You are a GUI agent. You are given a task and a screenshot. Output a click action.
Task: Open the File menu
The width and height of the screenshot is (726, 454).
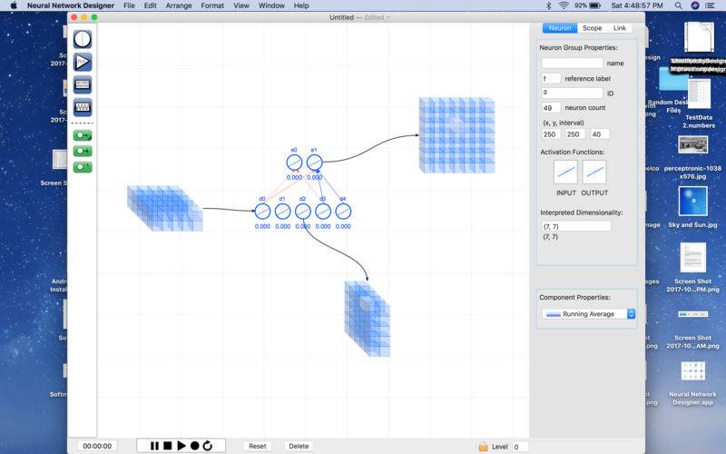coord(129,5)
